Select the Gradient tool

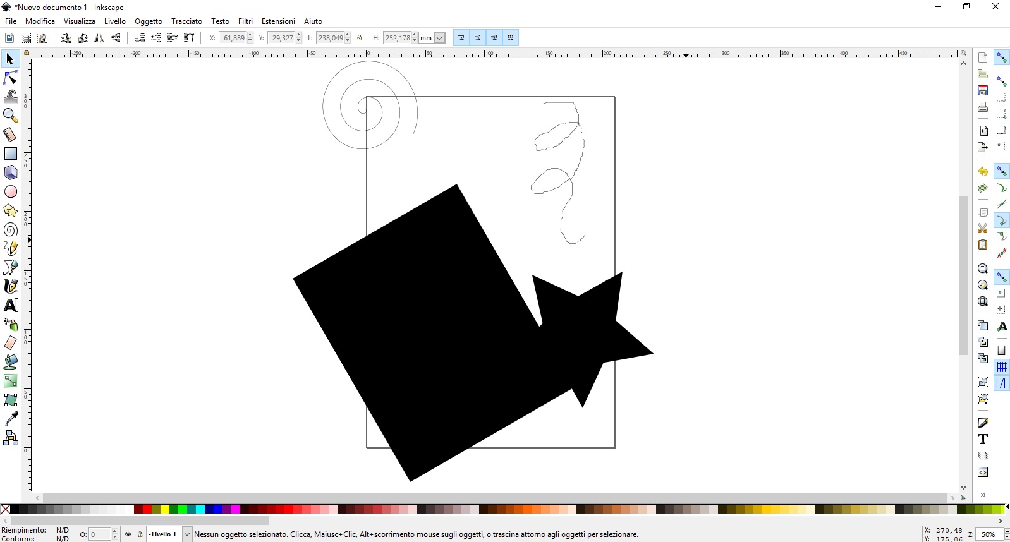[x=10, y=381]
